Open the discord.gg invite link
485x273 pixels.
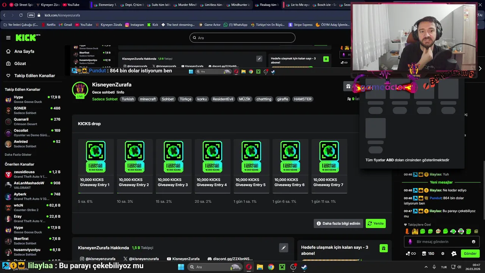point(230,259)
